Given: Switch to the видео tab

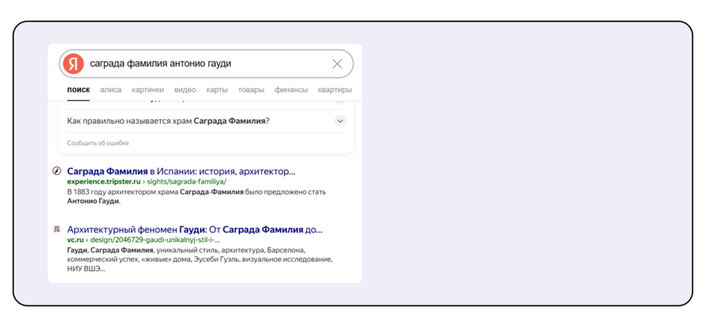Looking at the screenshot, I should [x=185, y=90].
